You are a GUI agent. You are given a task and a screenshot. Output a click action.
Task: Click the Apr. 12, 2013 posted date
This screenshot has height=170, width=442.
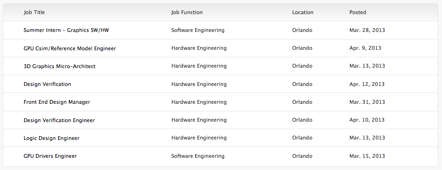click(367, 84)
